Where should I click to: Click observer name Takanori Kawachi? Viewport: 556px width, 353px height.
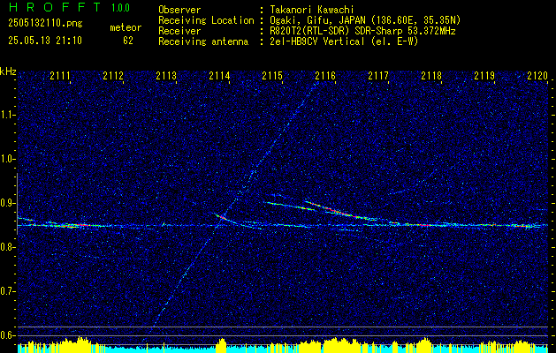click(x=312, y=10)
